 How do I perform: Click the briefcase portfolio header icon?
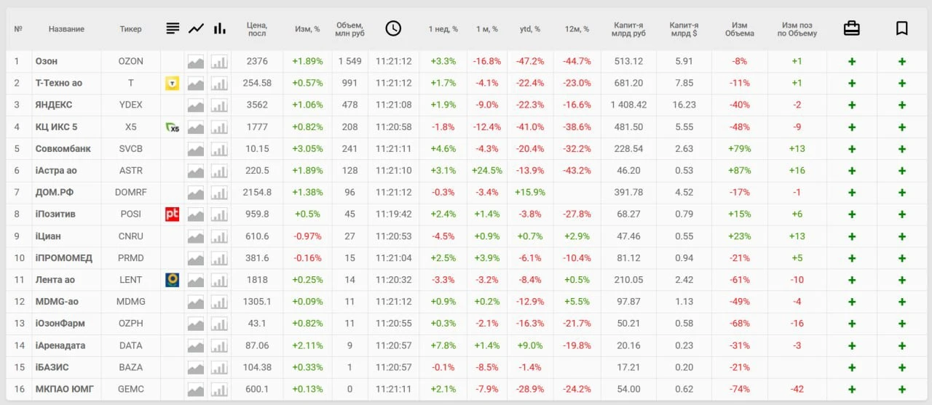(852, 28)
